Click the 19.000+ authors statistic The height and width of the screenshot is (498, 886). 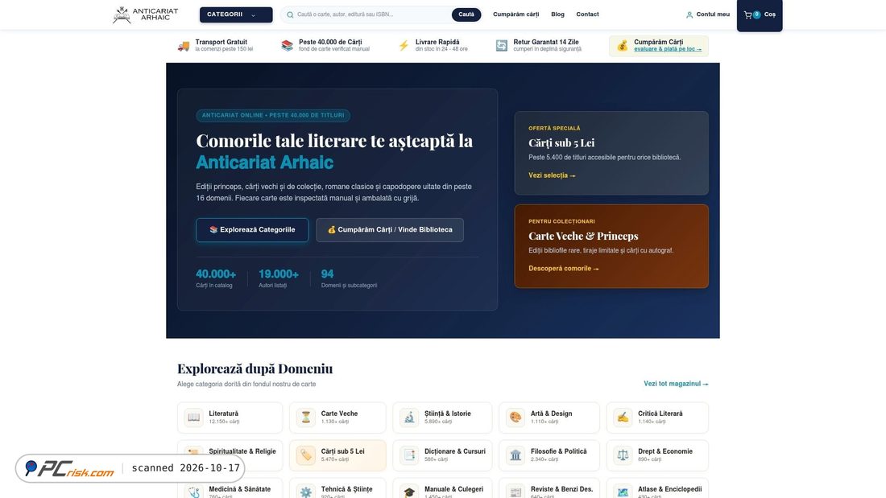(279, 278)
